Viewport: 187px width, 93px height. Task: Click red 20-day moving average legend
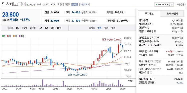(x=9, y=36)
